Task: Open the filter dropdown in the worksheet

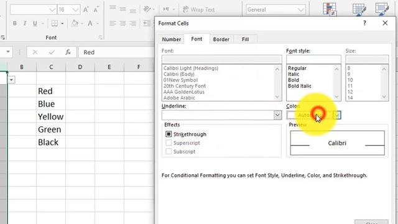Action: (11, 80)
